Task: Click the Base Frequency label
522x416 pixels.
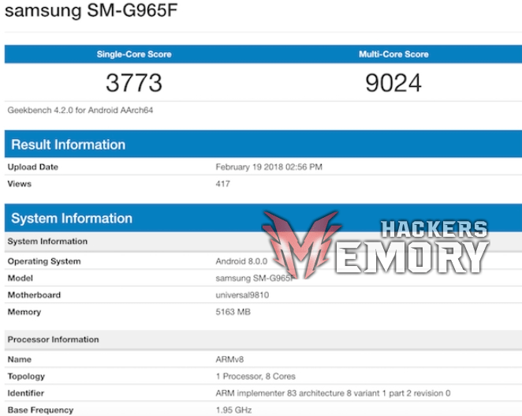Action: coord(41,410)
